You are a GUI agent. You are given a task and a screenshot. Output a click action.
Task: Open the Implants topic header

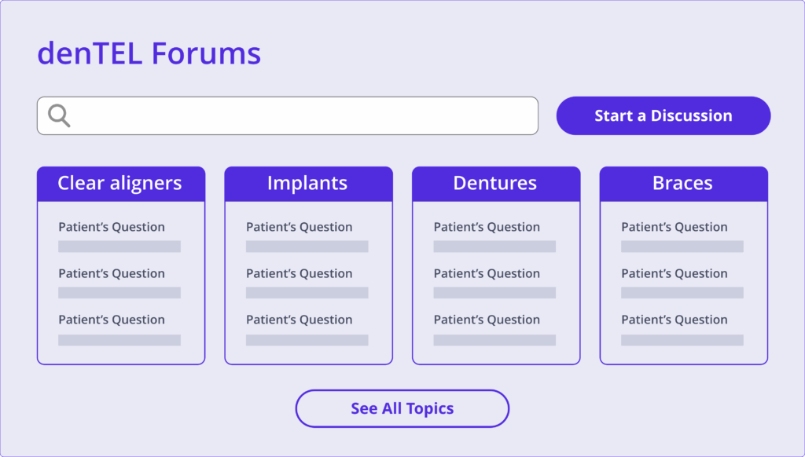(308, 184)
